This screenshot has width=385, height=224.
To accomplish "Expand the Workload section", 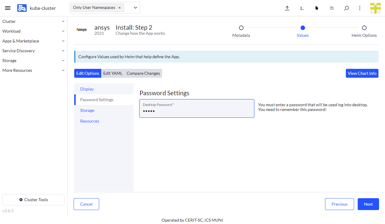I will click(33, 31).
